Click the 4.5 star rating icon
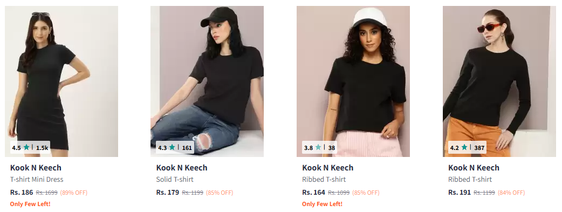 coord(26,147)
